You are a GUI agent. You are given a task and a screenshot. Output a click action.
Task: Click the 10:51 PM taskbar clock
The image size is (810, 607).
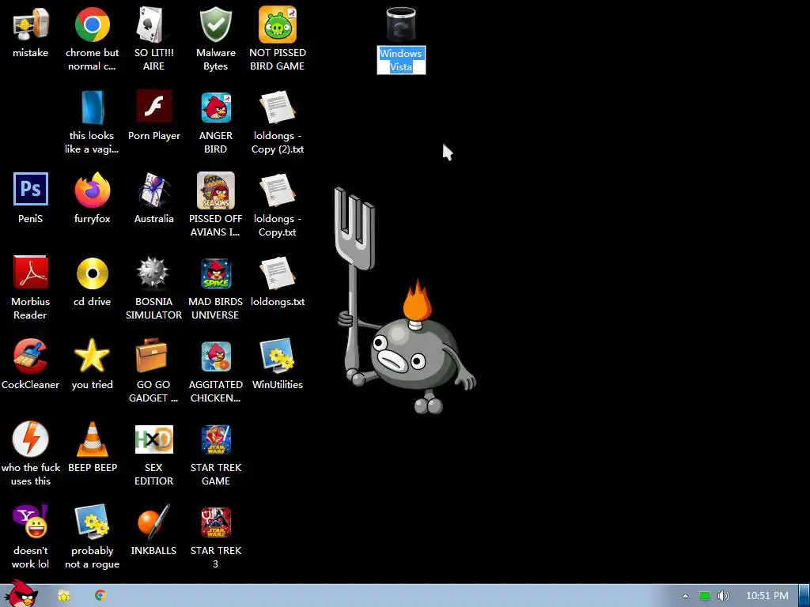pyautogui.click(x=767, y=596)
